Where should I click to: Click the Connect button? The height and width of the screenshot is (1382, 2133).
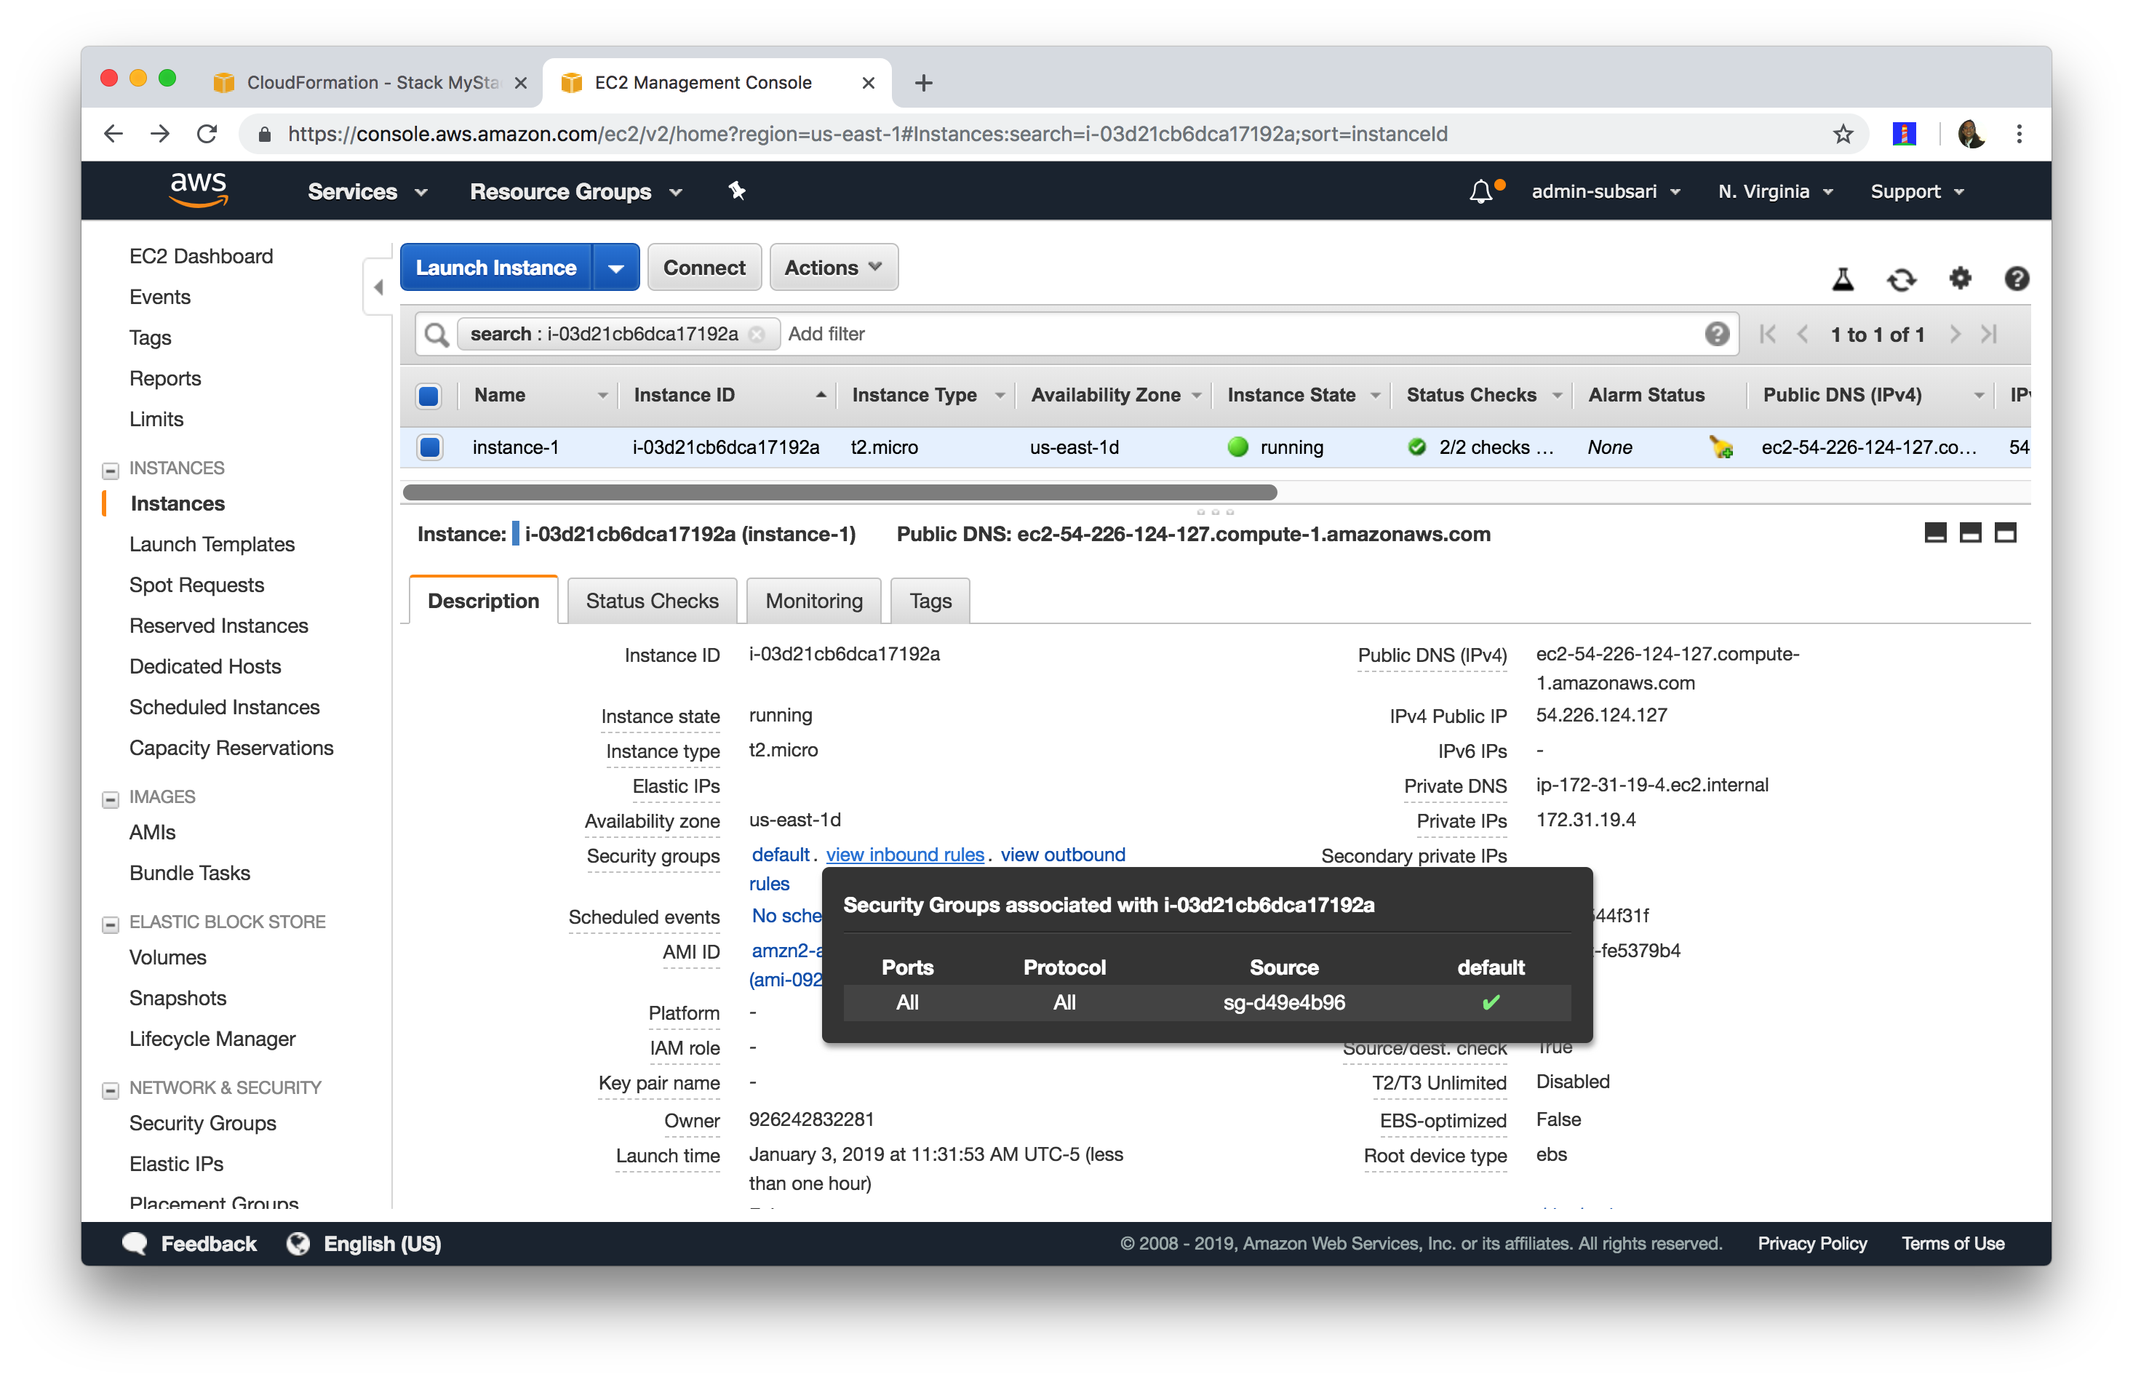[703, 267]
